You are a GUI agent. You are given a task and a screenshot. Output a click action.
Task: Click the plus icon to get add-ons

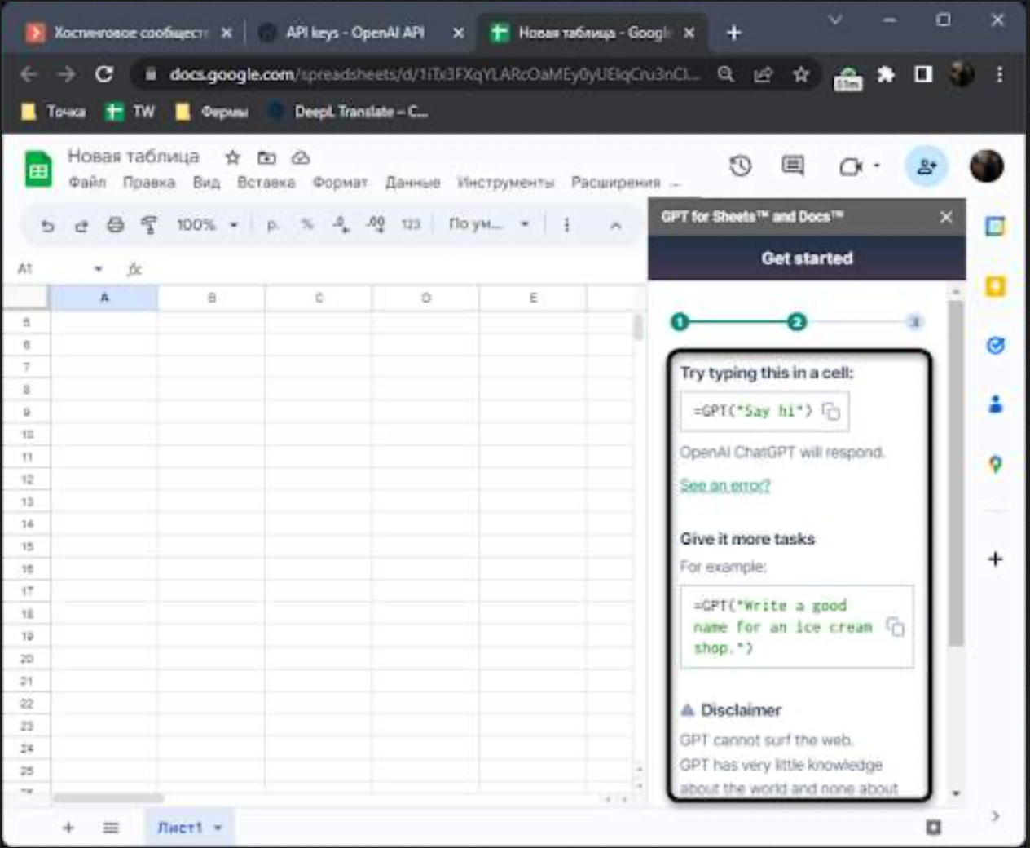[x=995, y=559]
